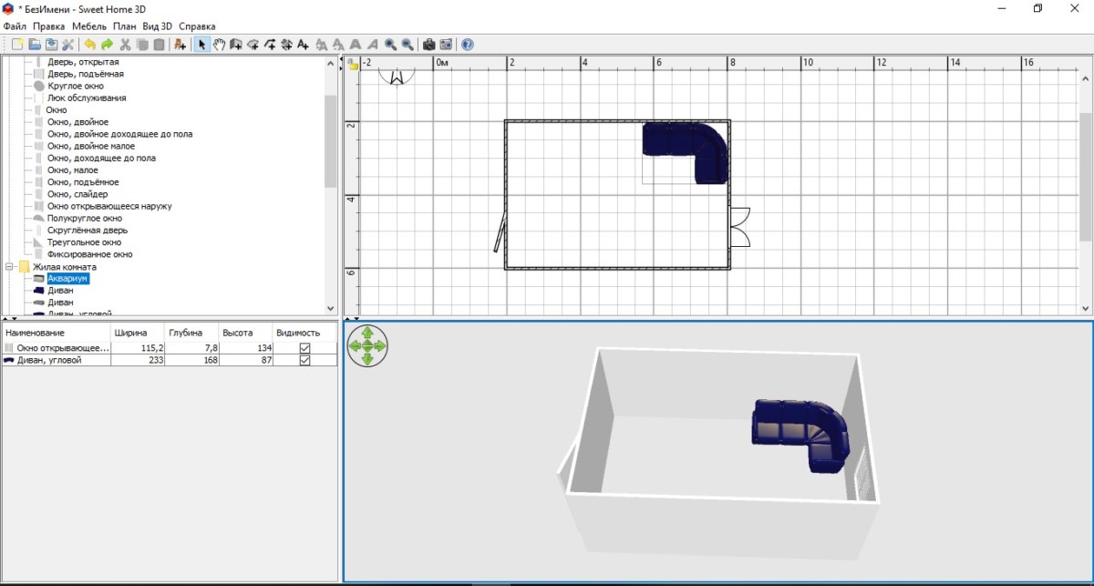This screenshot has height=586, width=1094.
Task: Sort by the Наименование column header
Action: point(55,333)
